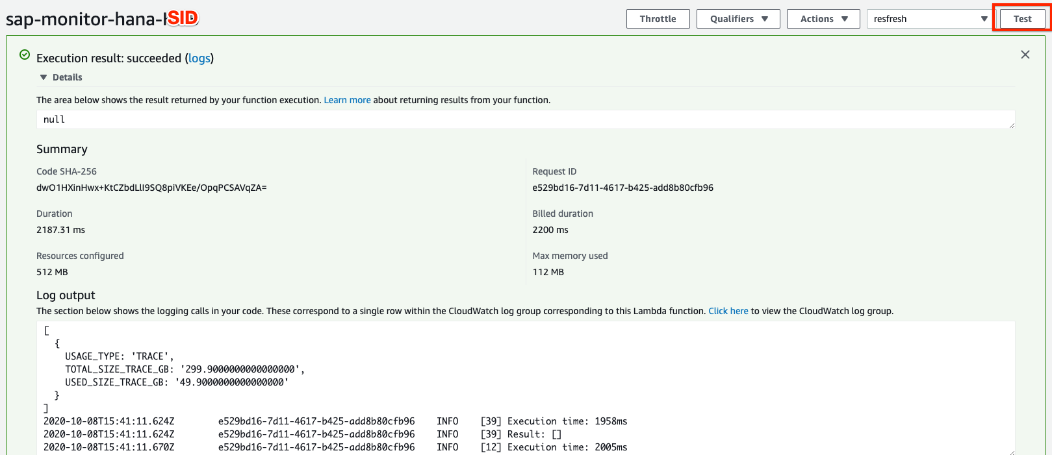This screenshot has height=455, width=1052.
Task: Select the Code SHA-256 hash value
Action: click(x=151, y=188)
